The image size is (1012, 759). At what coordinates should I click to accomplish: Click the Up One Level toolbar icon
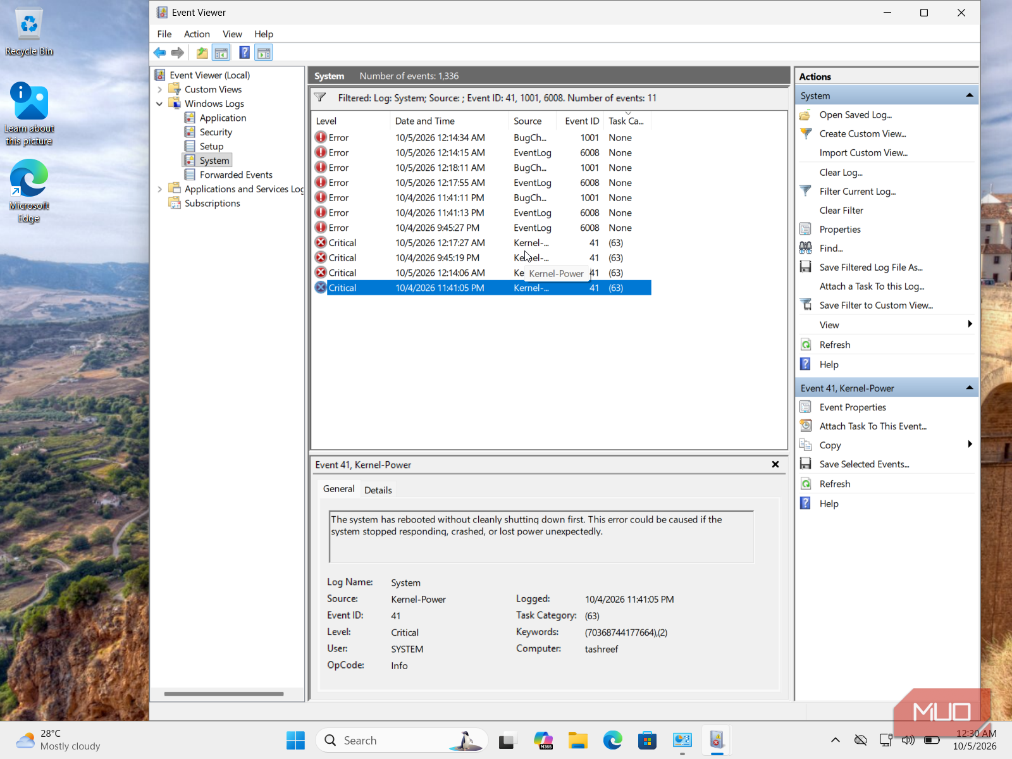[x=202, y=53]
